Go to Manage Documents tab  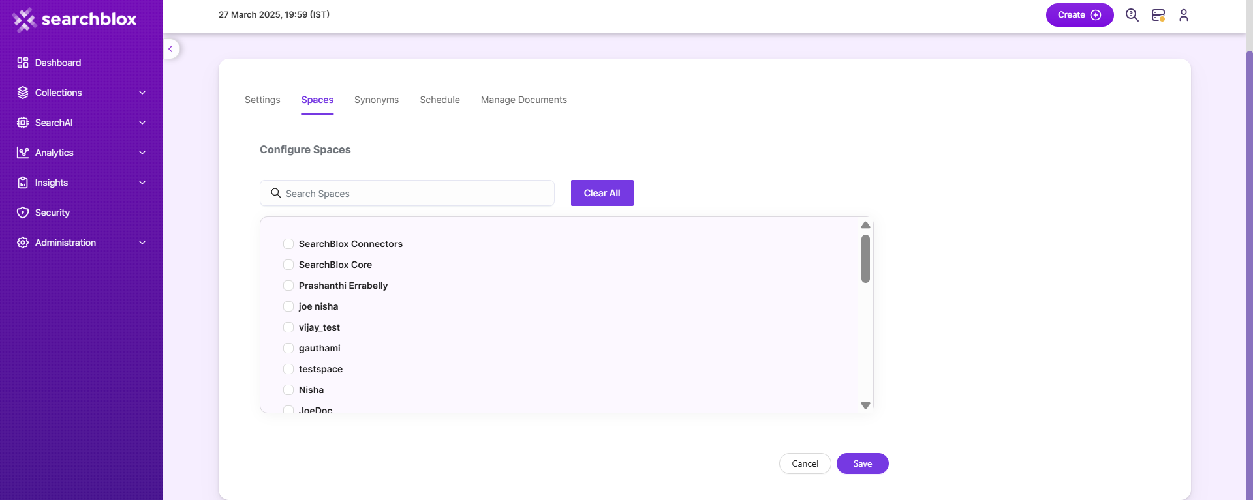click(x=524, y=100)
